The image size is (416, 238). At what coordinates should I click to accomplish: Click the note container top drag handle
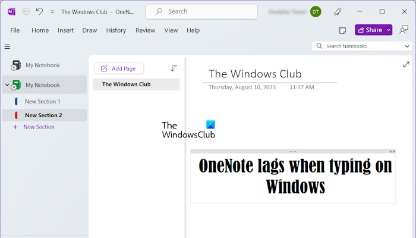coord(292,151)
